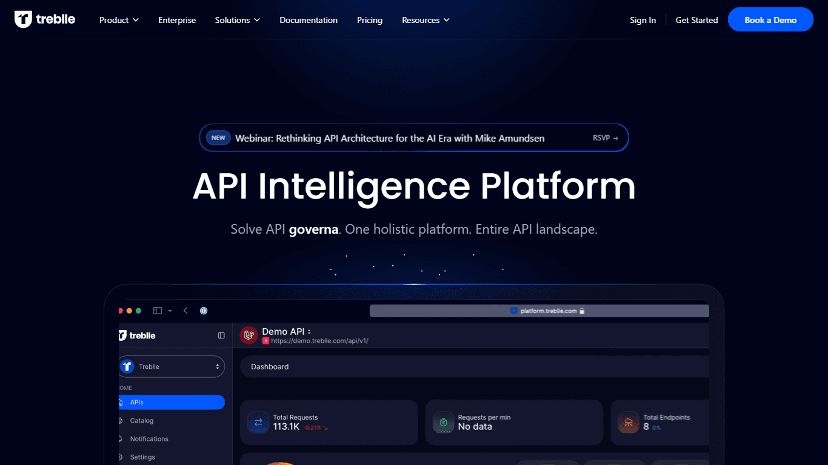Viewport: 828px width, 465px height.
Task: Toggle the browser sidebar icon in mockup toolbar
Action: pyautogui.click(x=158, y=311)
